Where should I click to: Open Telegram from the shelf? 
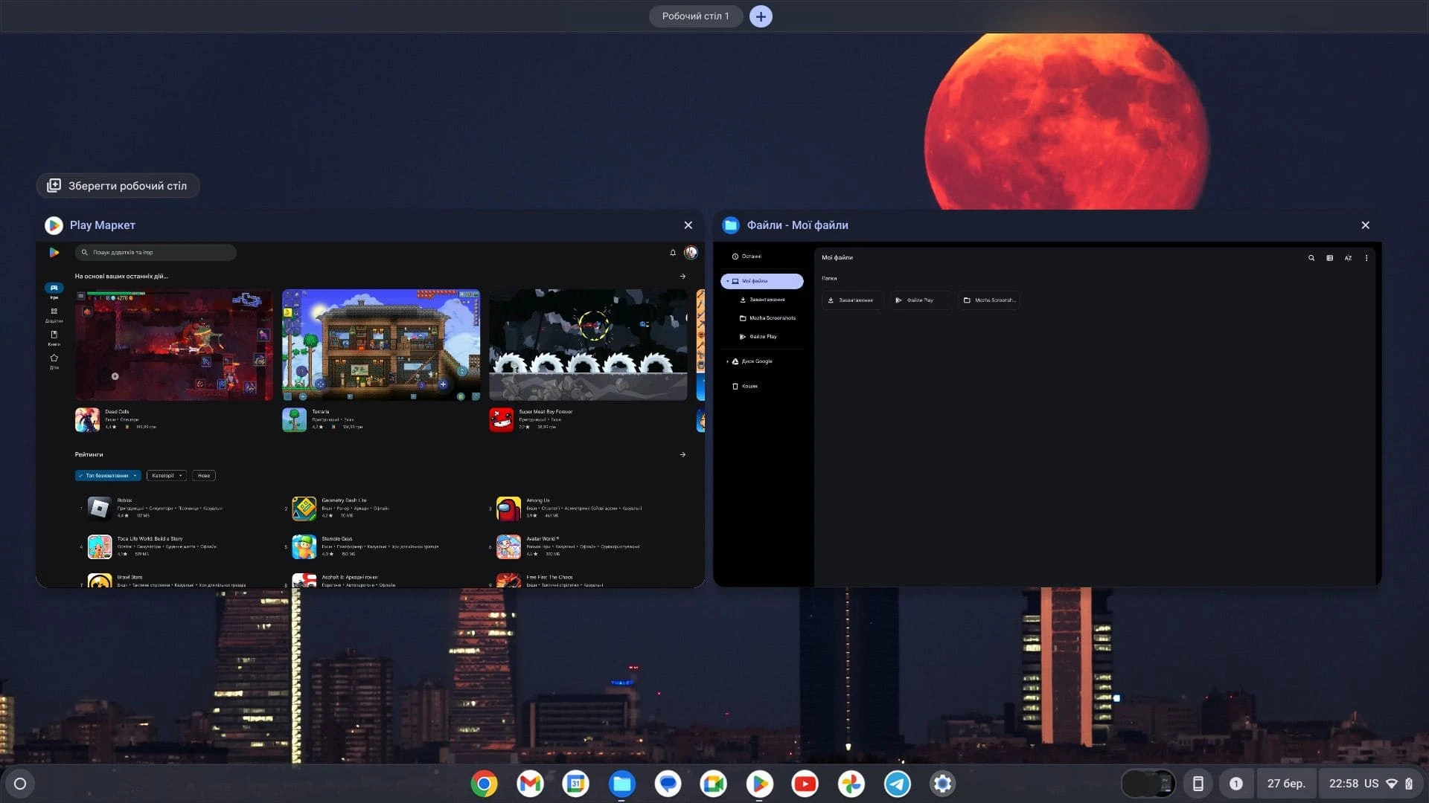click(x=897, y=784)
